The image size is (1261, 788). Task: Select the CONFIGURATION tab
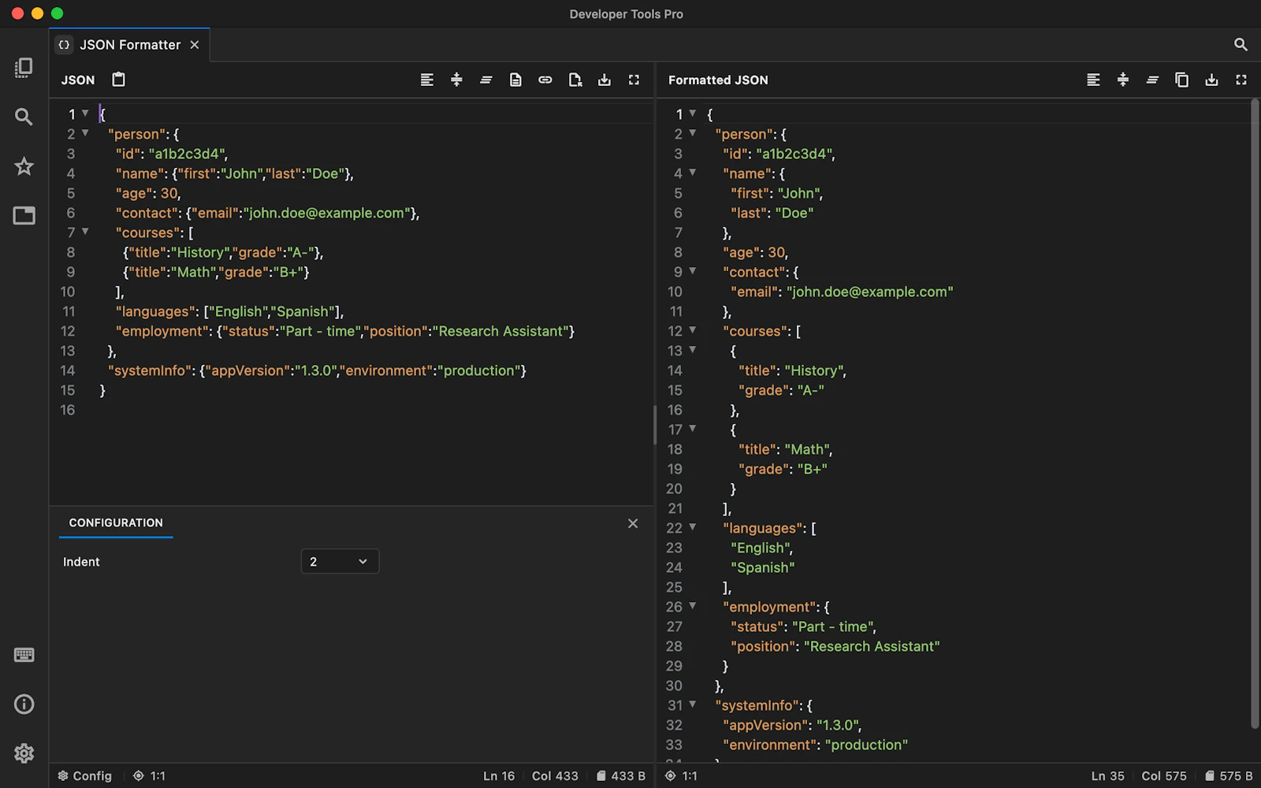click(116, 523)
